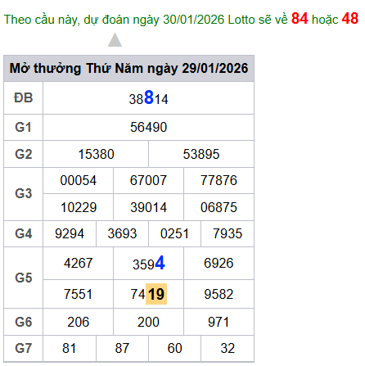Click G5 result 7551
The width and height of the screenshot is (365, 366).
pyautogui.click(x=79, y=294)
